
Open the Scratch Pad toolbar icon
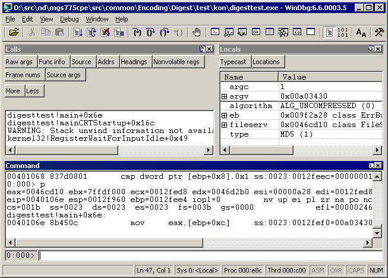[x=311, y=32]
